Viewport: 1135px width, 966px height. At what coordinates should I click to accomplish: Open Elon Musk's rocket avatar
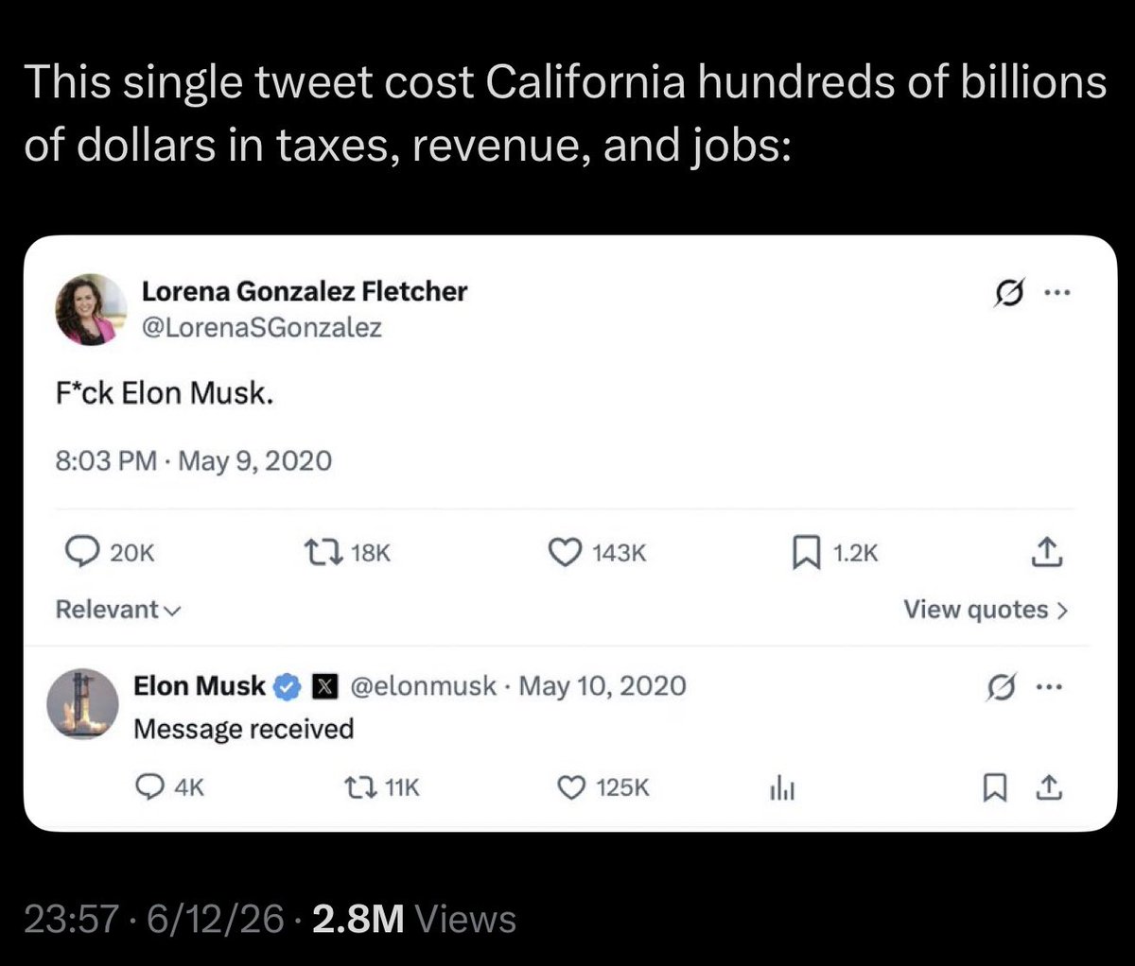(83, 704)
